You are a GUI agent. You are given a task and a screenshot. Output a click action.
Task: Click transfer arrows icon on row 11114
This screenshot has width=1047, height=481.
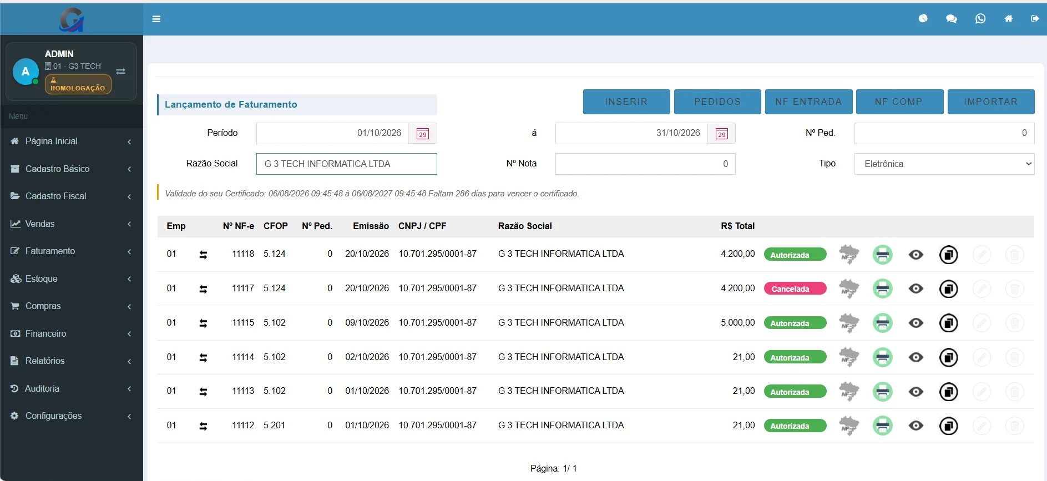(x=203, y=358)
